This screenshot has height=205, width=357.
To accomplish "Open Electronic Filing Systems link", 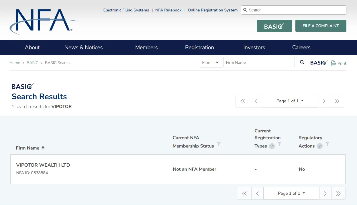I will (x=126, y=10).
